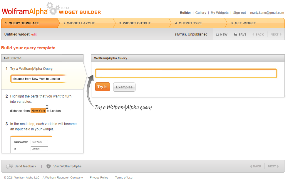Open the Examples button
Viewport: 288px width, 180px height.
124,87
